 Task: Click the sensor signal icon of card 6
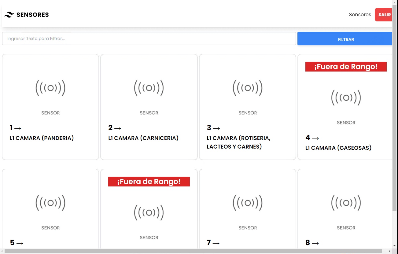coord(149,213)
